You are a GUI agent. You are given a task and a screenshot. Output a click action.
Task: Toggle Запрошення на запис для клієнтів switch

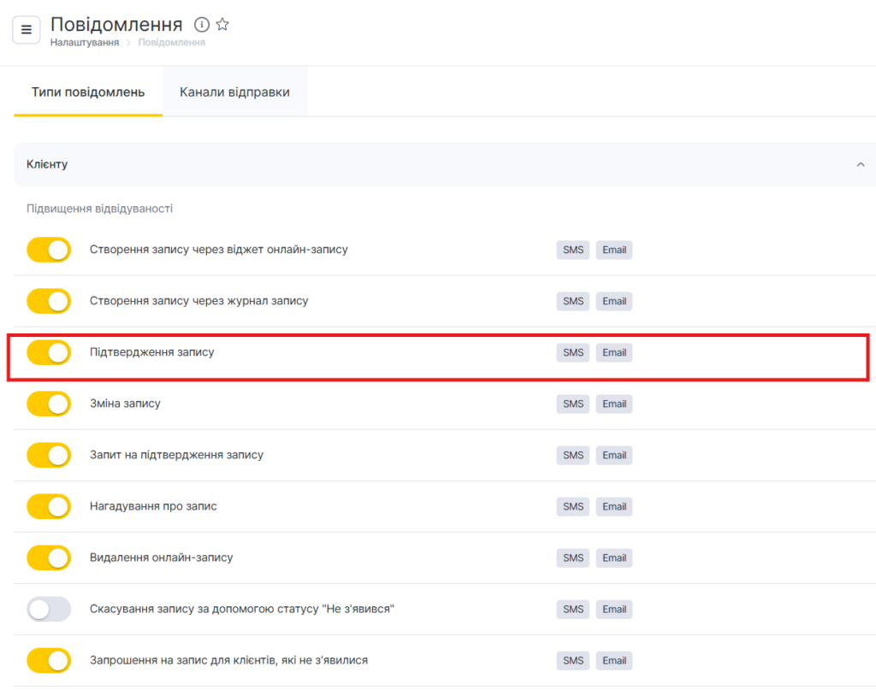(x=49, y=660)
